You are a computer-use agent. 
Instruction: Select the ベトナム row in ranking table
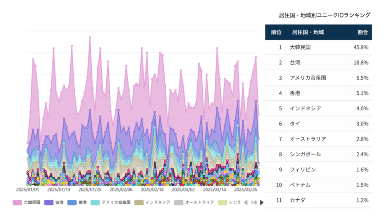click(318, 185)
